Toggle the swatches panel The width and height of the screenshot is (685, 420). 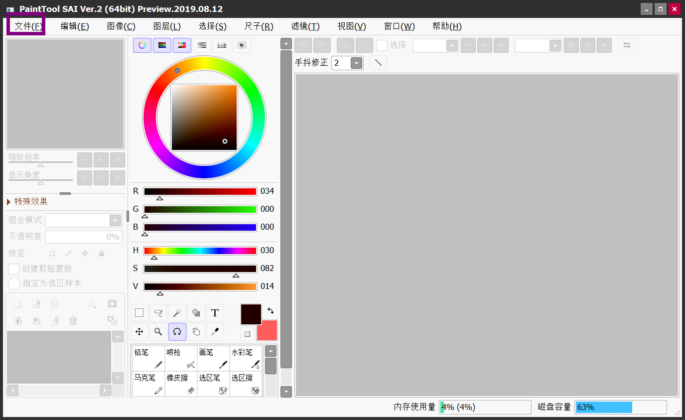pos(222,45)
